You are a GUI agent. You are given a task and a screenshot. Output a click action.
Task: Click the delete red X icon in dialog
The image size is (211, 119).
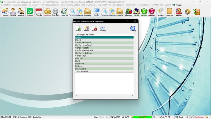[95, 29]
